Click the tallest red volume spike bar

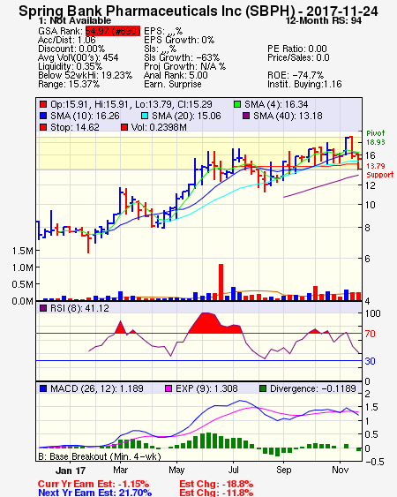point(221,282)
